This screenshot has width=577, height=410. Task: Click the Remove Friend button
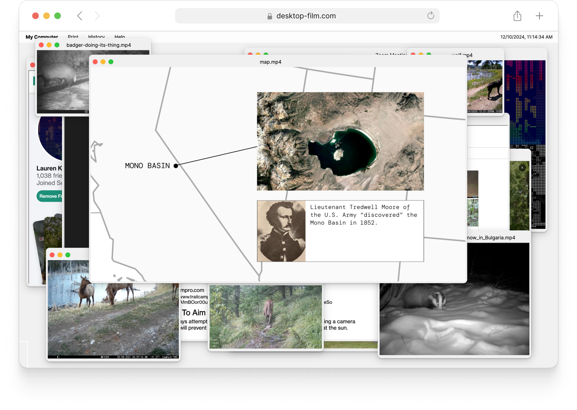[x=50, y=196]
